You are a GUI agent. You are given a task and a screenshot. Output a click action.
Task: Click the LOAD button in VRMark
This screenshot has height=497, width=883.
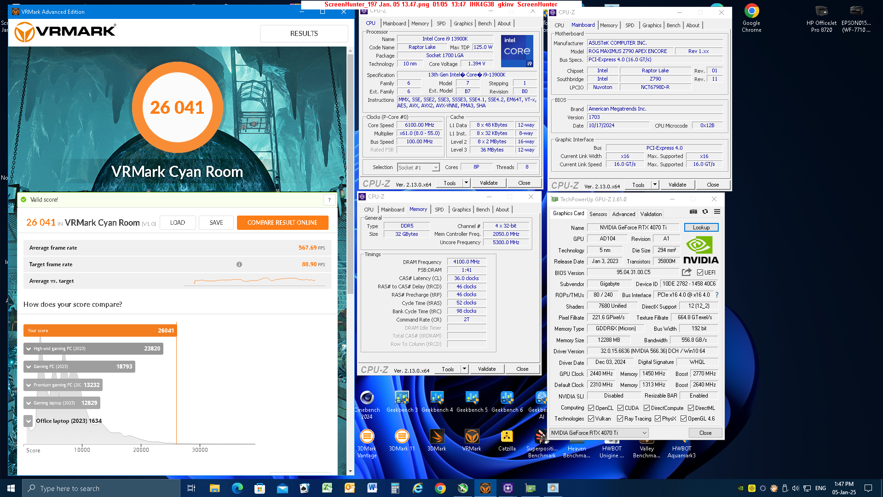178,222
